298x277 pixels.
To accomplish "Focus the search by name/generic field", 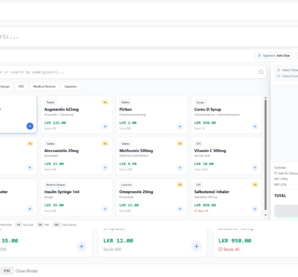I will click(x=129, y=72).
